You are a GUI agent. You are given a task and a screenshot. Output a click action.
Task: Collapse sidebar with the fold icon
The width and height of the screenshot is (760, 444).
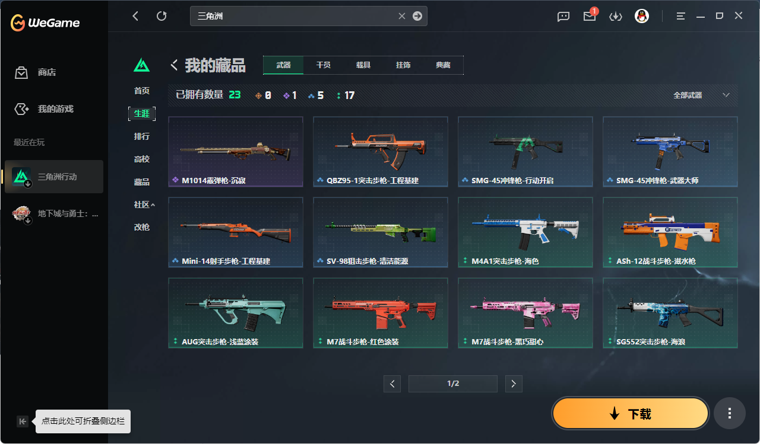(x=23, y=421)
